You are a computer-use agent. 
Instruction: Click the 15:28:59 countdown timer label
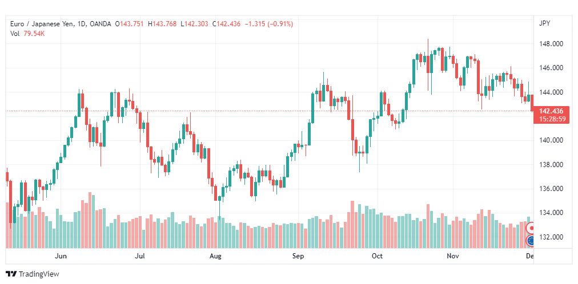click(552, 119)
